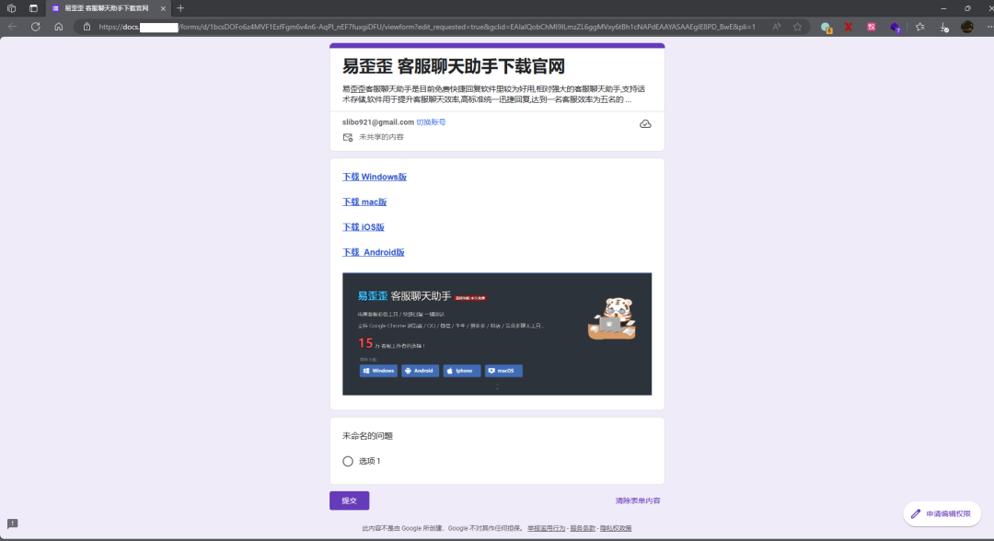This screenshot has width=994, height=541.
Task: Open the downloads panel
Action: [944, 28]
